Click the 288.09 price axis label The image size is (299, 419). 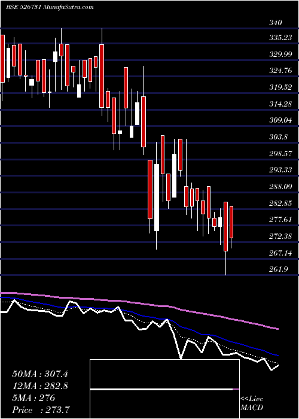[280, 187]
